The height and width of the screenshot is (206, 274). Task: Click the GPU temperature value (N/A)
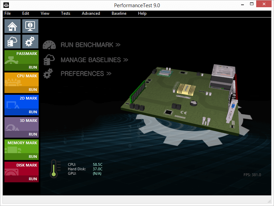(x=97, y=174)
